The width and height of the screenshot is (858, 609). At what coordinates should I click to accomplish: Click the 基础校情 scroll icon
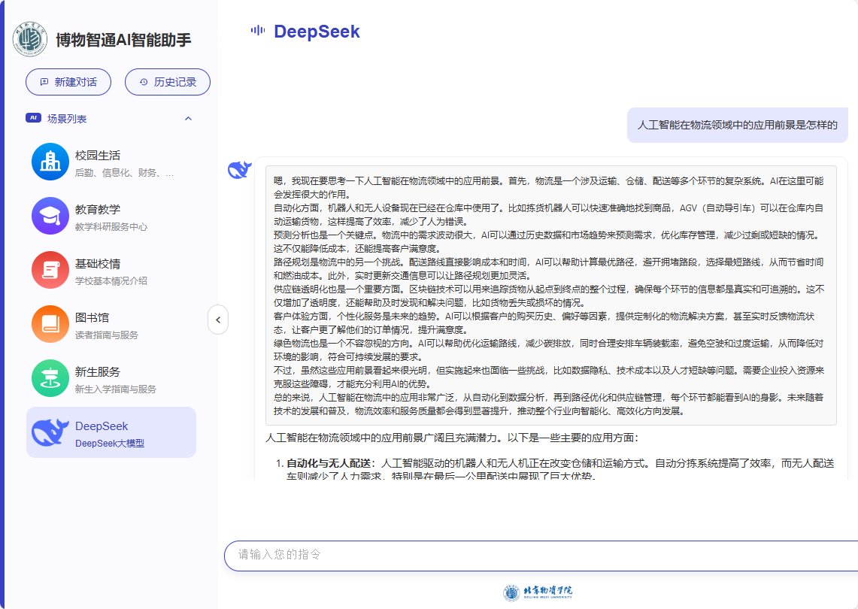coord(50,271)
